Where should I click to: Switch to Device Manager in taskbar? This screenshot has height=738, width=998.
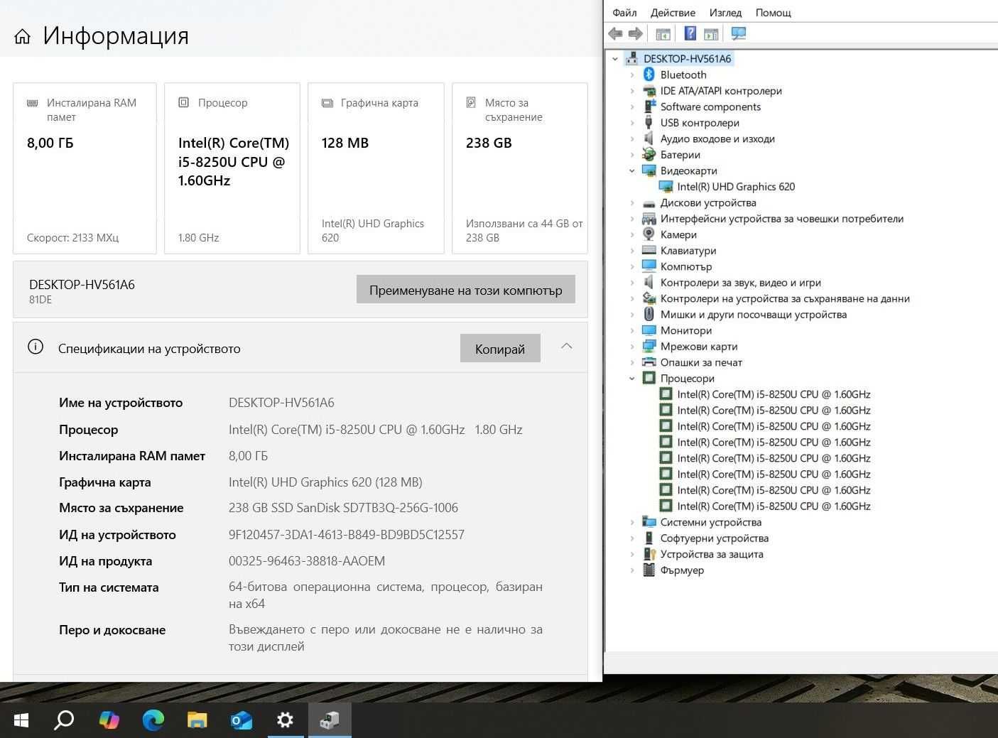click(330, 720)
